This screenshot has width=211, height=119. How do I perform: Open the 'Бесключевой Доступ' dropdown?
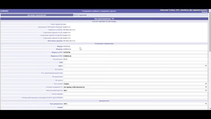point(135,90)
